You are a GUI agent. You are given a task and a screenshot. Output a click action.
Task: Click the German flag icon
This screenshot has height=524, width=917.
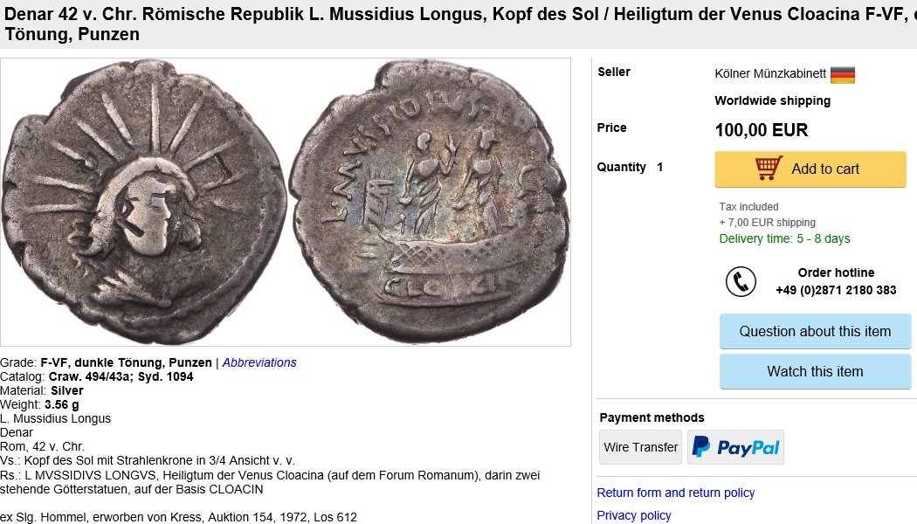pyautogui.click(x=843, y=75)
